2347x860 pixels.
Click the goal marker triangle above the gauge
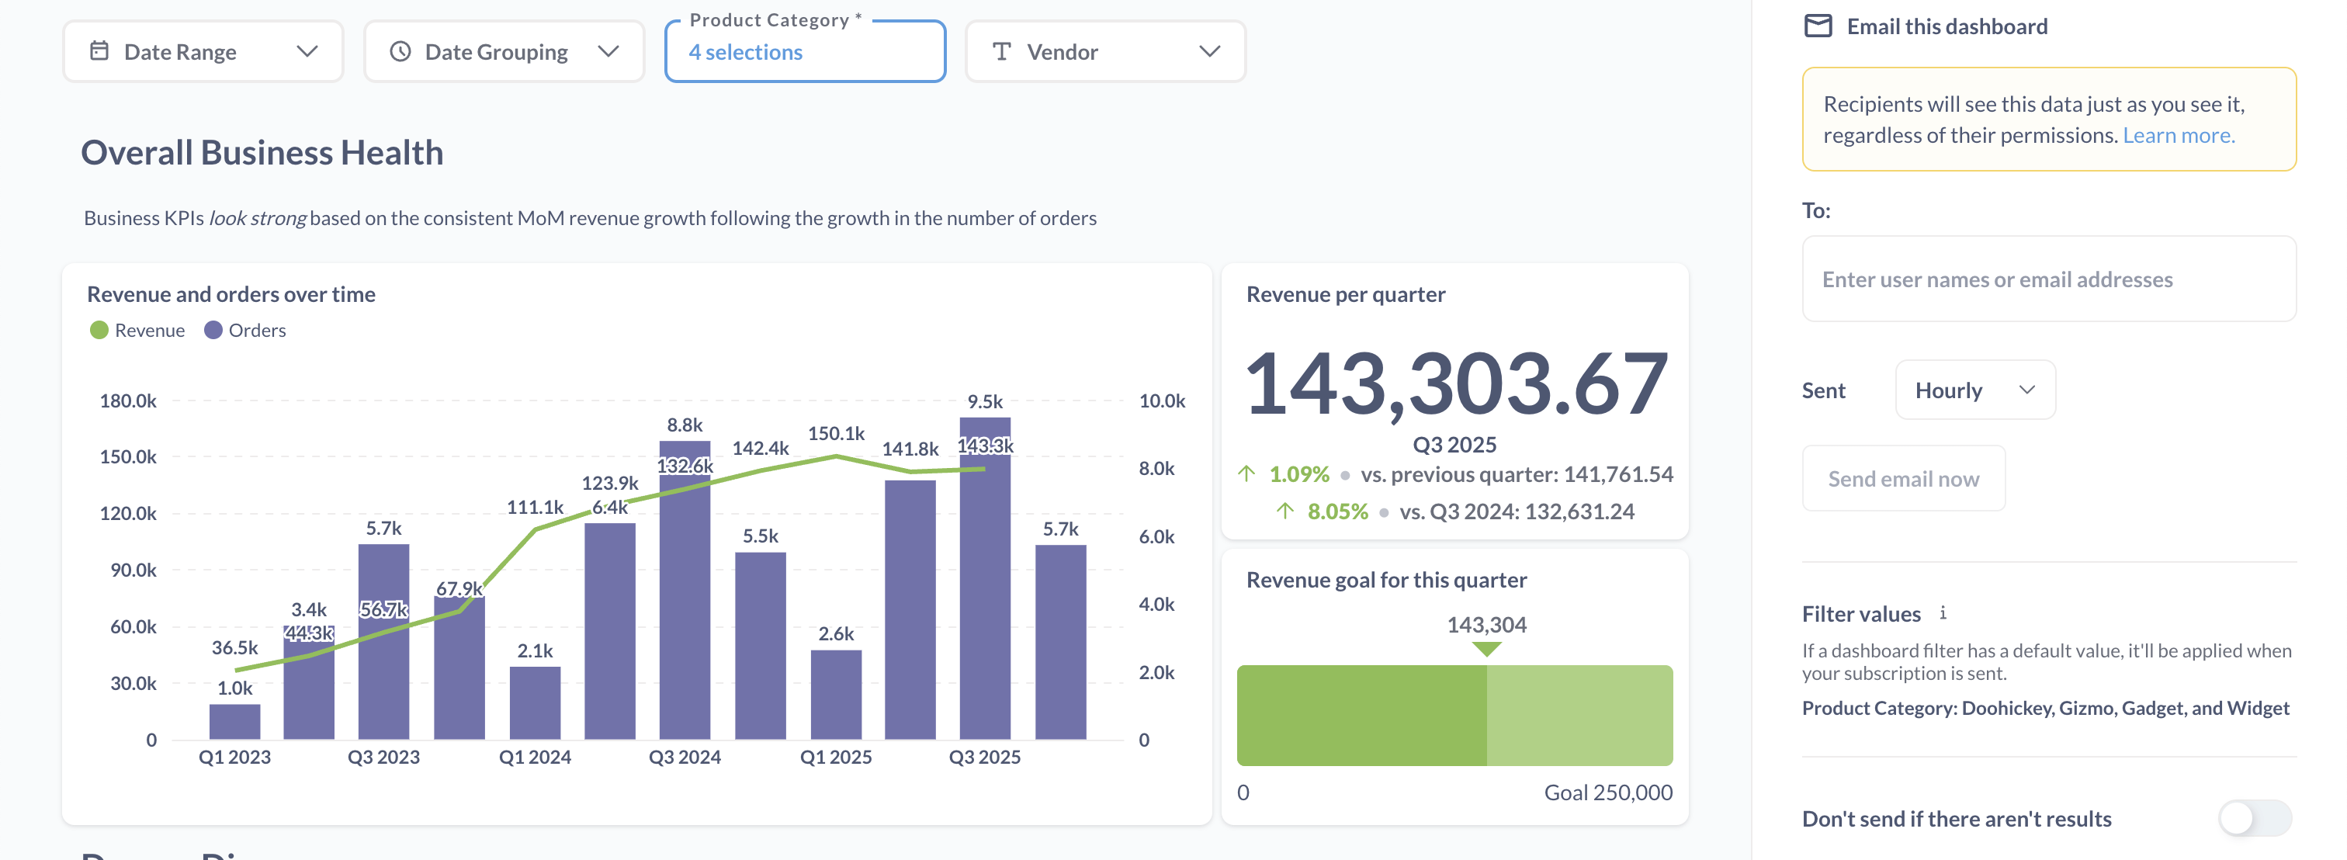click(1487, 650)
